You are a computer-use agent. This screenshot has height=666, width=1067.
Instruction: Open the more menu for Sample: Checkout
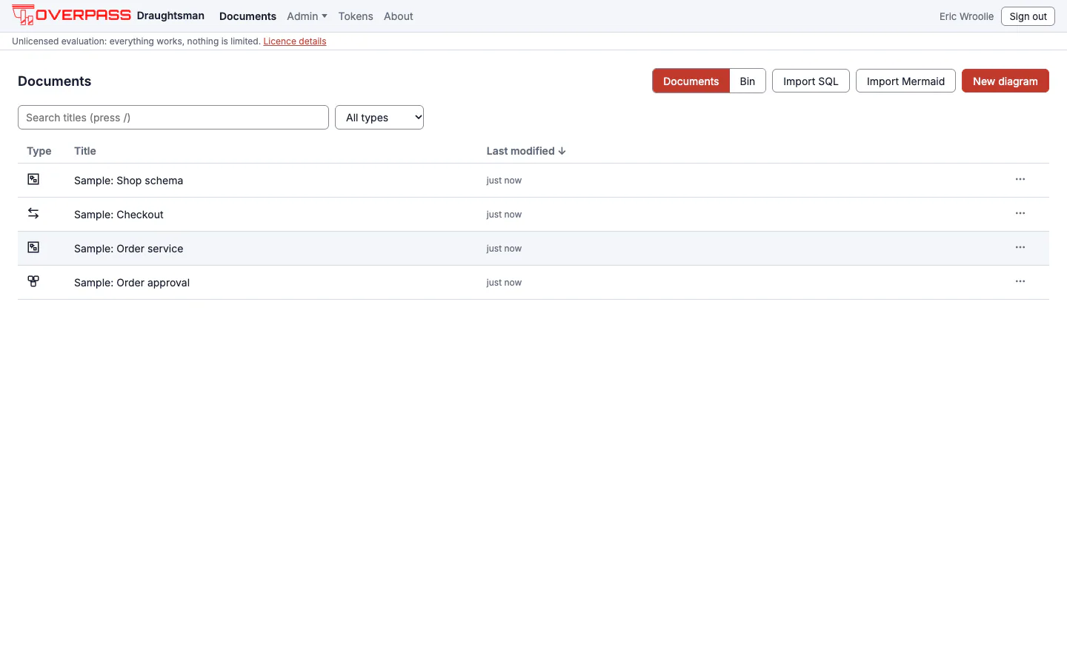[x=1020, y=213]
